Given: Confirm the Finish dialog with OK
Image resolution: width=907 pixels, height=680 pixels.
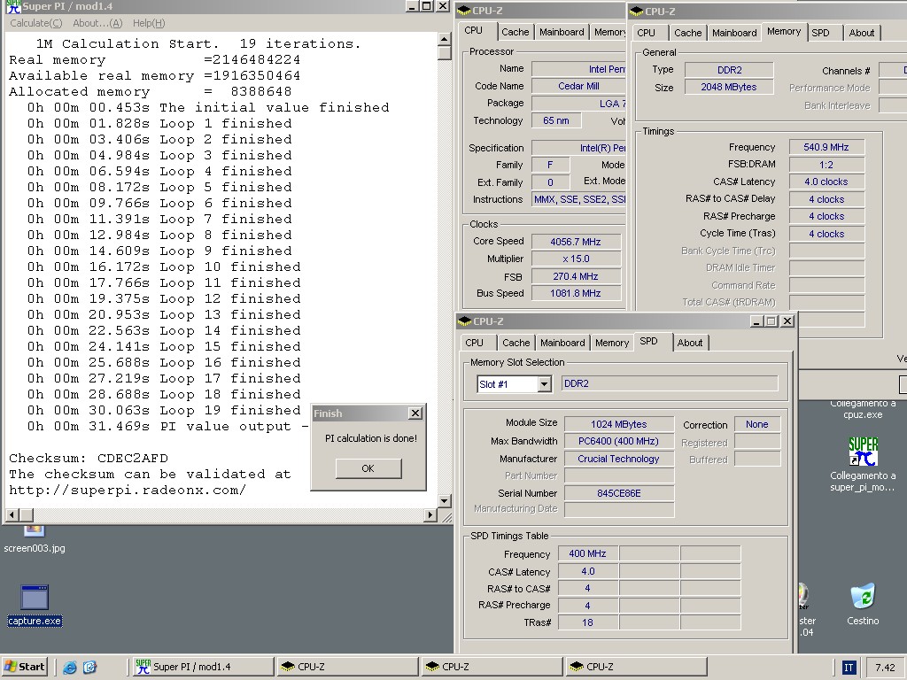Looking at the screenshot, I should [368, 468].
